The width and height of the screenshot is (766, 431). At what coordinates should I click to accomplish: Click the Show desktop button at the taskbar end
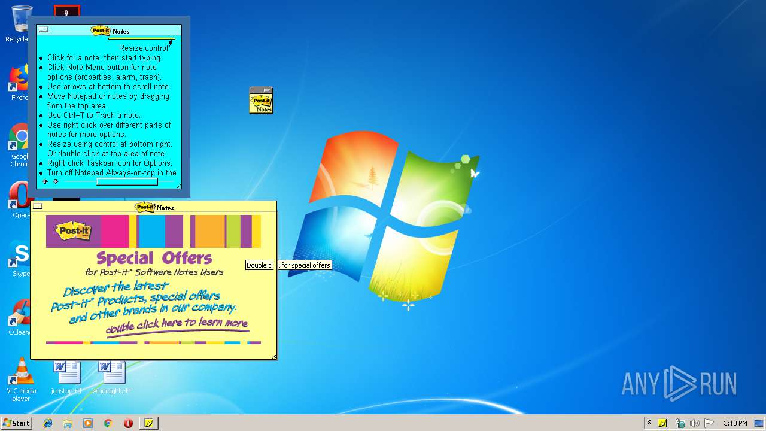[x=759, y=423]
